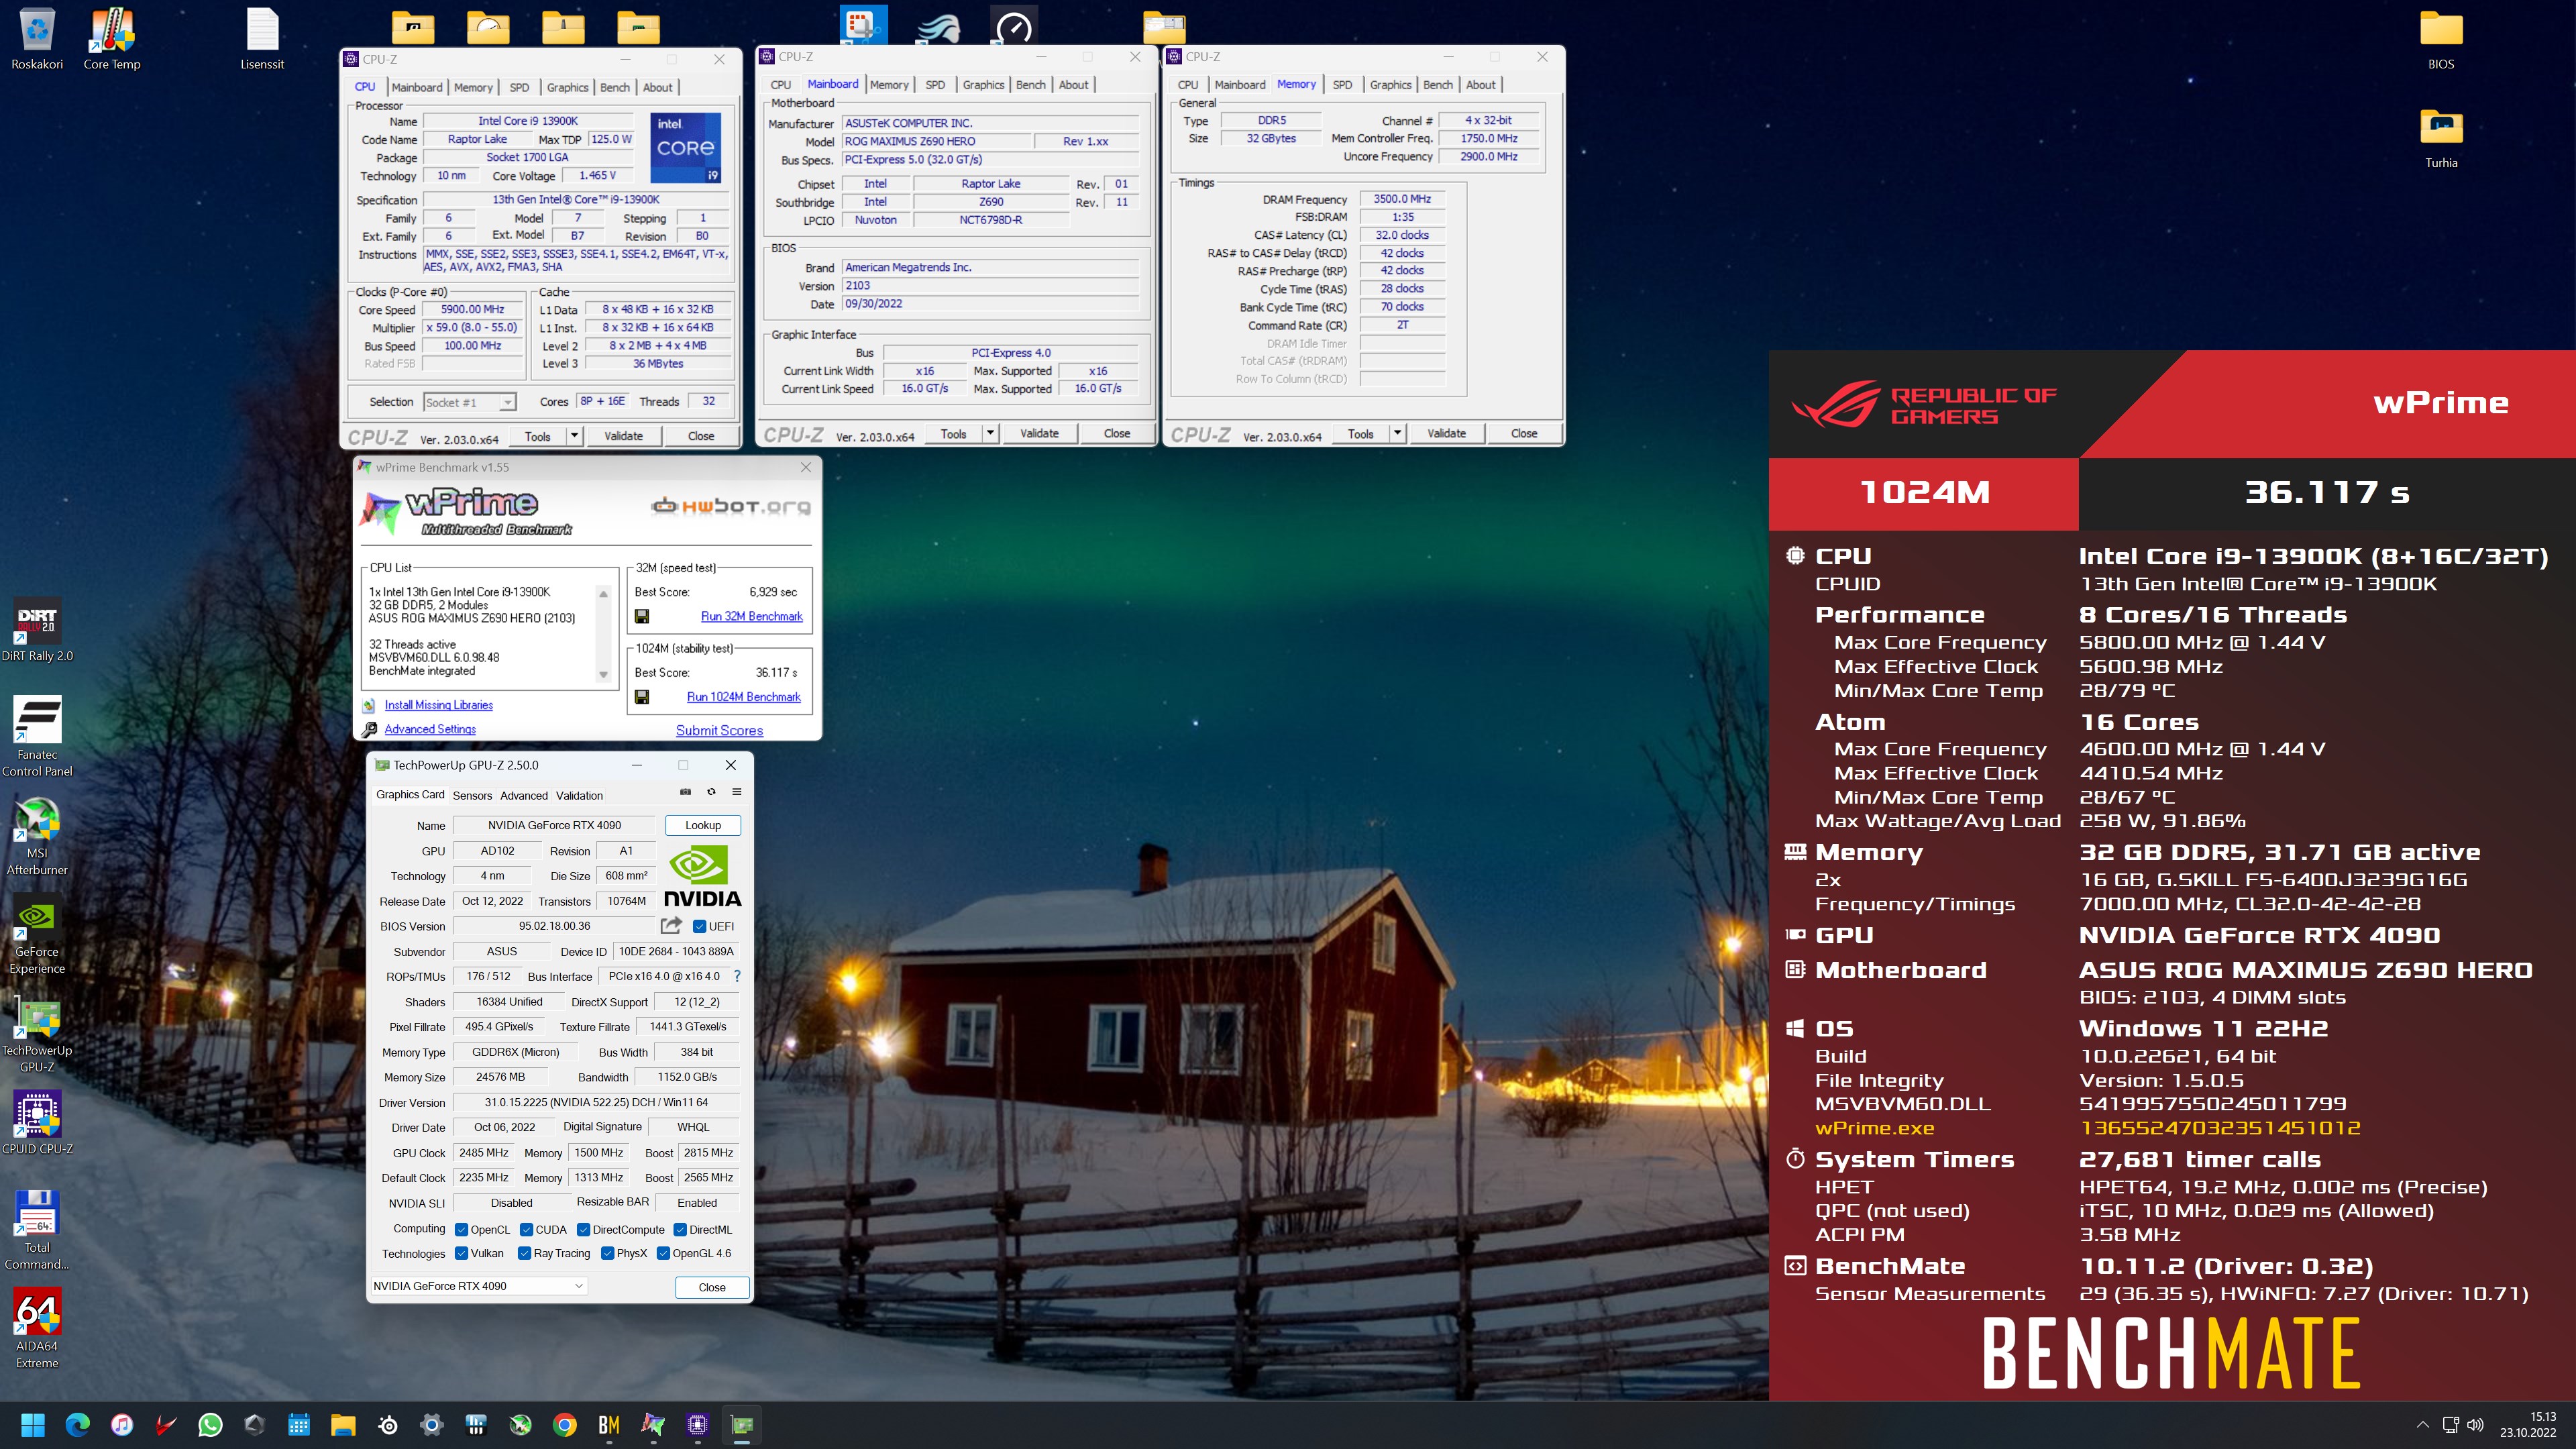Open Tools dropdown arrow in Memory window
The width and height of the screenshot is (2576, 1449).
pos(1397,433)
